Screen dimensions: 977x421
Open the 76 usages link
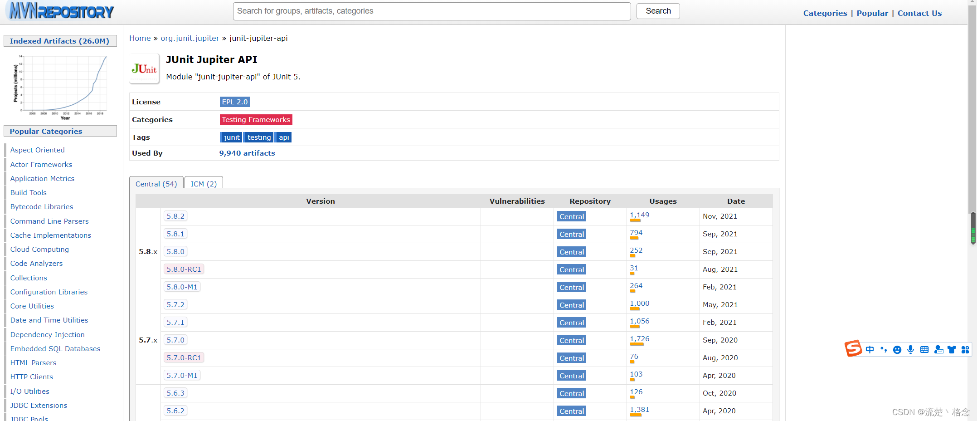pyautogui.click(x=634, y=357)
